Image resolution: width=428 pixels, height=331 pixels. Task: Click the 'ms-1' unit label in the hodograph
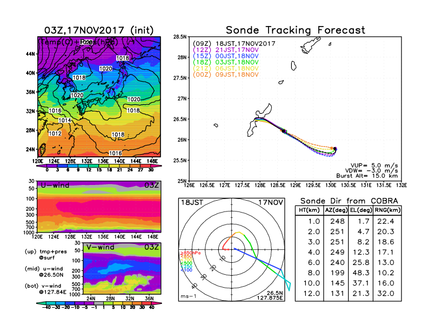[x=189, y=296]
